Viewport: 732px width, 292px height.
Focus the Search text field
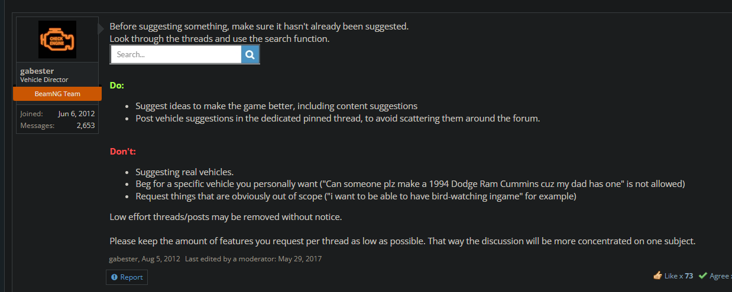click(176, 55)
